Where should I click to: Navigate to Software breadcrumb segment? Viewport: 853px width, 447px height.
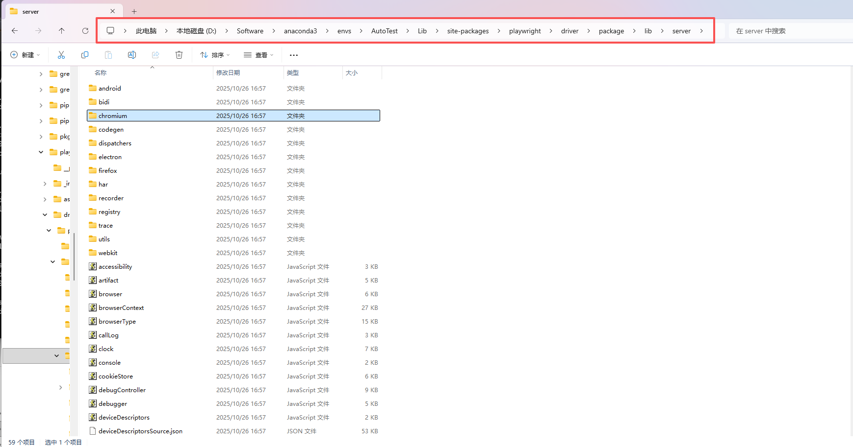(x=250, y=31)
